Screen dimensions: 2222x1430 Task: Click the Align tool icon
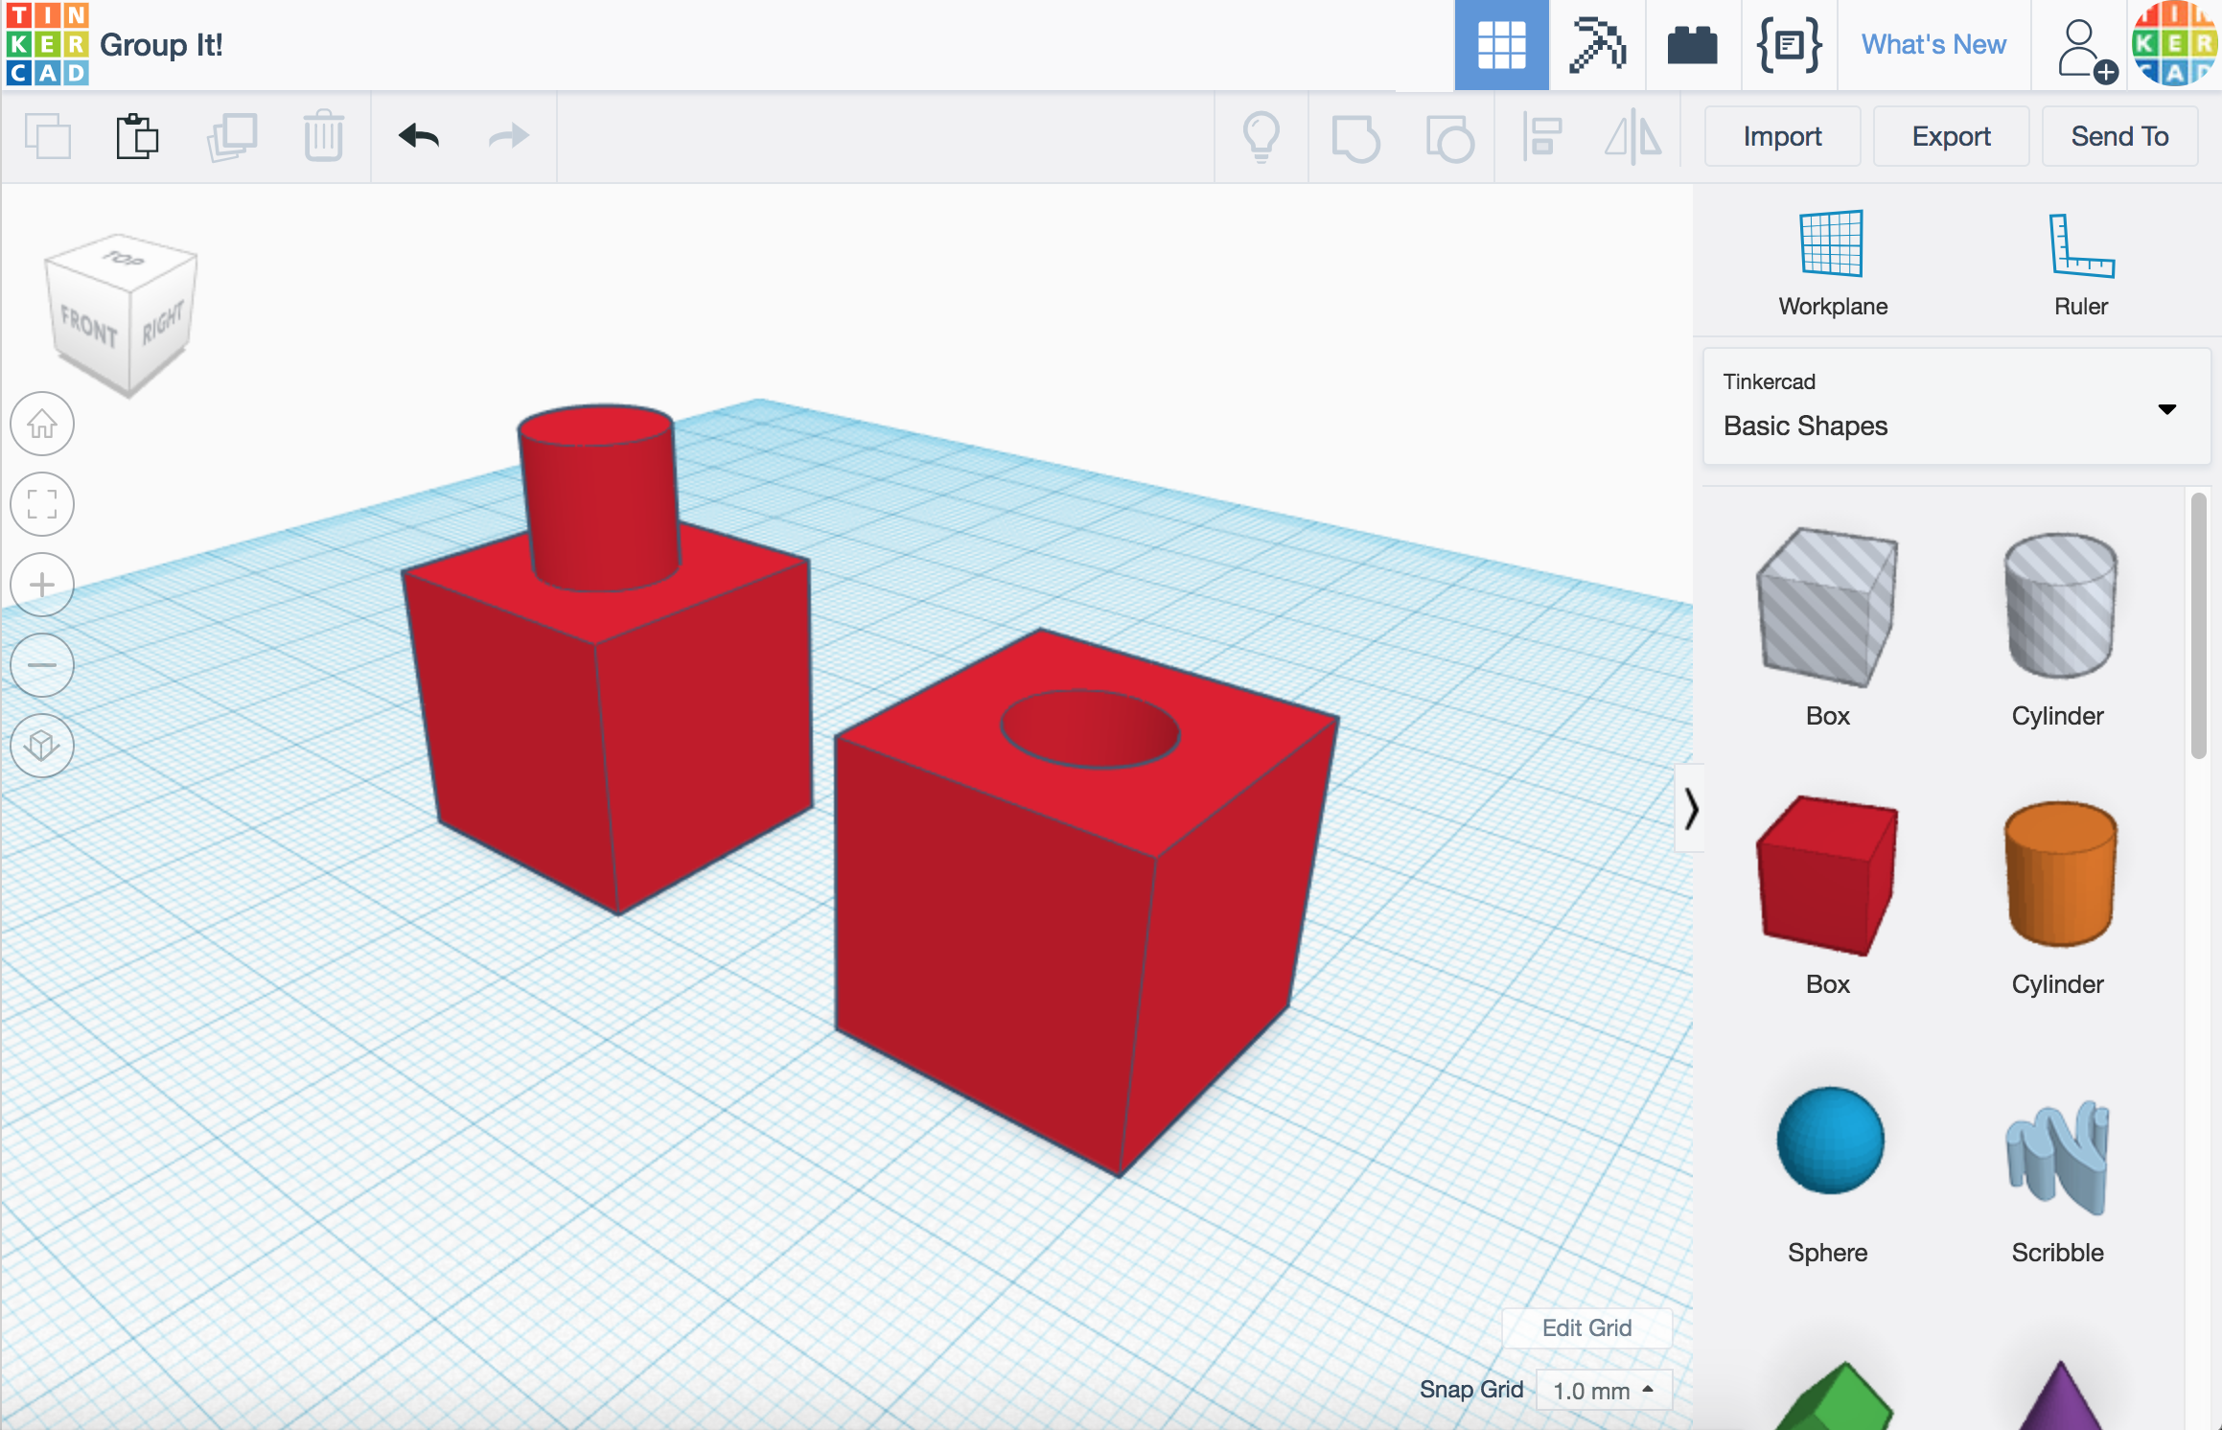point(1542,136)
